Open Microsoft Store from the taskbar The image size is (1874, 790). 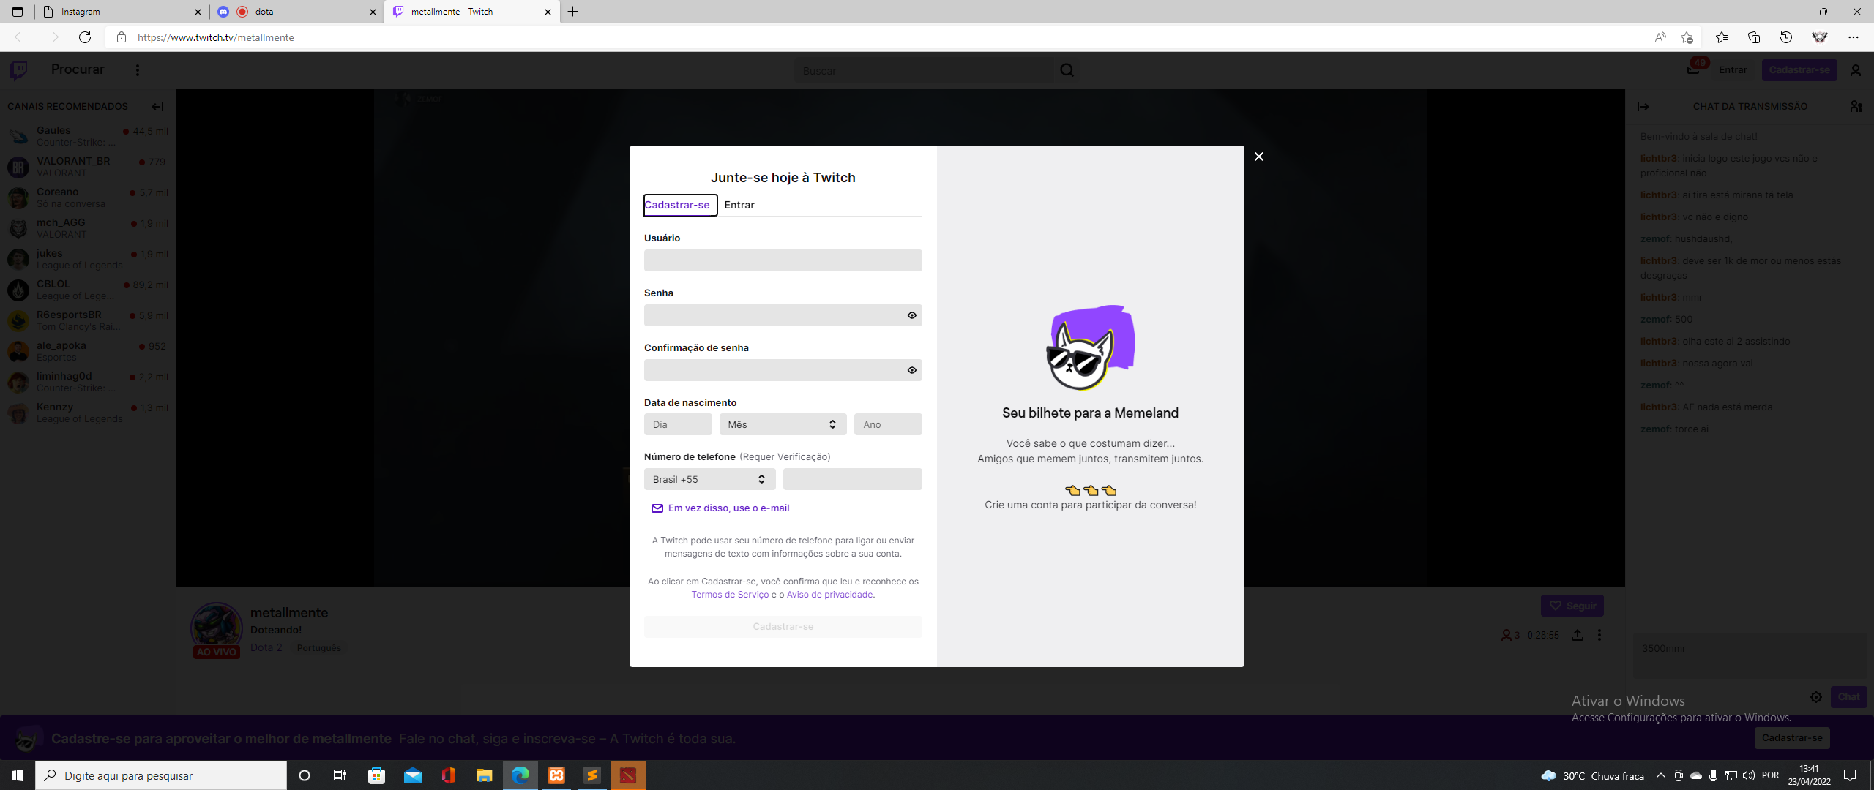tap(377, 775)
